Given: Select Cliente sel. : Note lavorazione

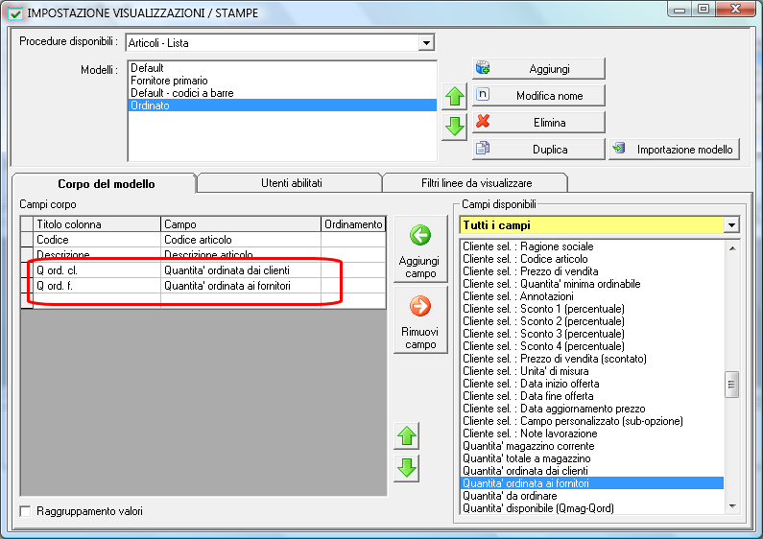Looking at the screenshot, I should tap(592, 434).
